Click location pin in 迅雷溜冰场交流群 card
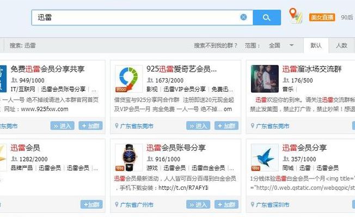 [253, 126]
